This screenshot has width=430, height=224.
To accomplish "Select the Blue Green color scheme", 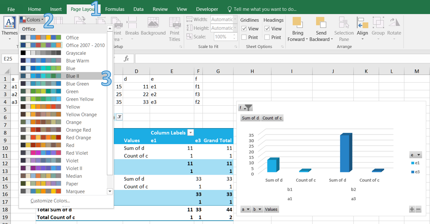I will click(77, 84).
